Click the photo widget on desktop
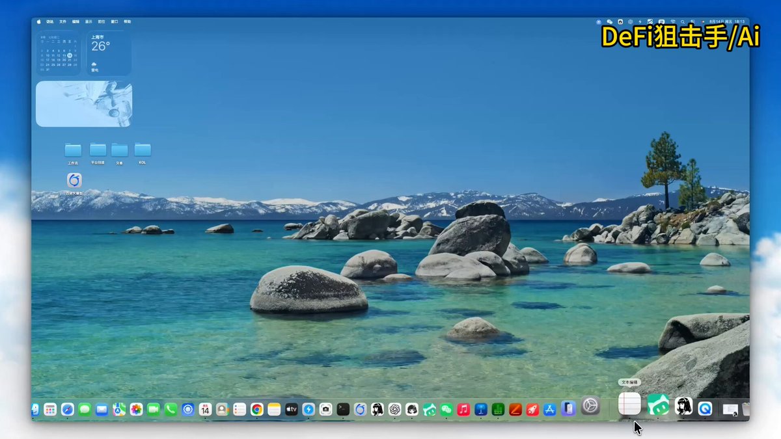The width and height of the screenshot is (781, 439). click(84, 104)
